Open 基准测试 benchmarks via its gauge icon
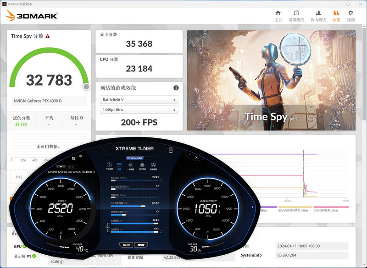The height and width of the screenshot is (268, 367). click(x=296, y=14)
